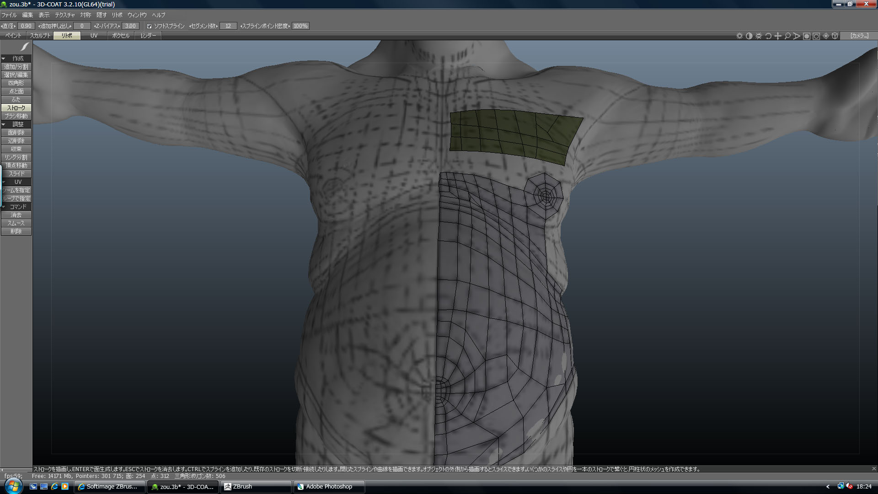Click the brush stroke icon above tool panel
The image size is (878, 494).
pyautogui.click(x=25, y=47)
